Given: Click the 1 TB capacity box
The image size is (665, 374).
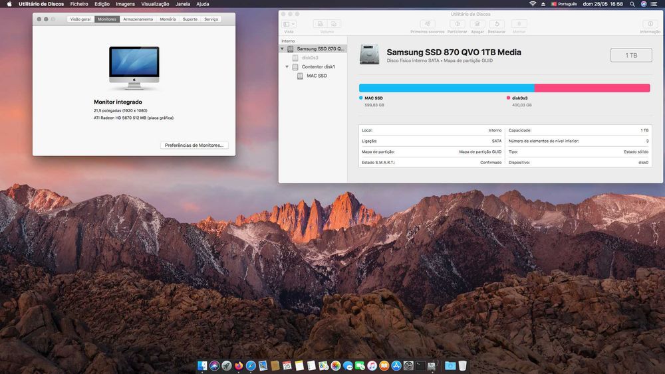Looking at the screenshot, I should pos(631,55).
